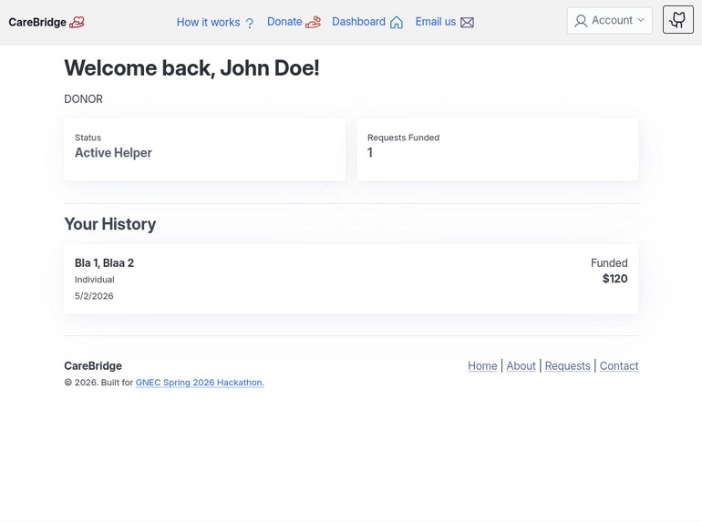Open the Dashboard nav link
This screenshot has width=702, height=522.
point(358,22)
